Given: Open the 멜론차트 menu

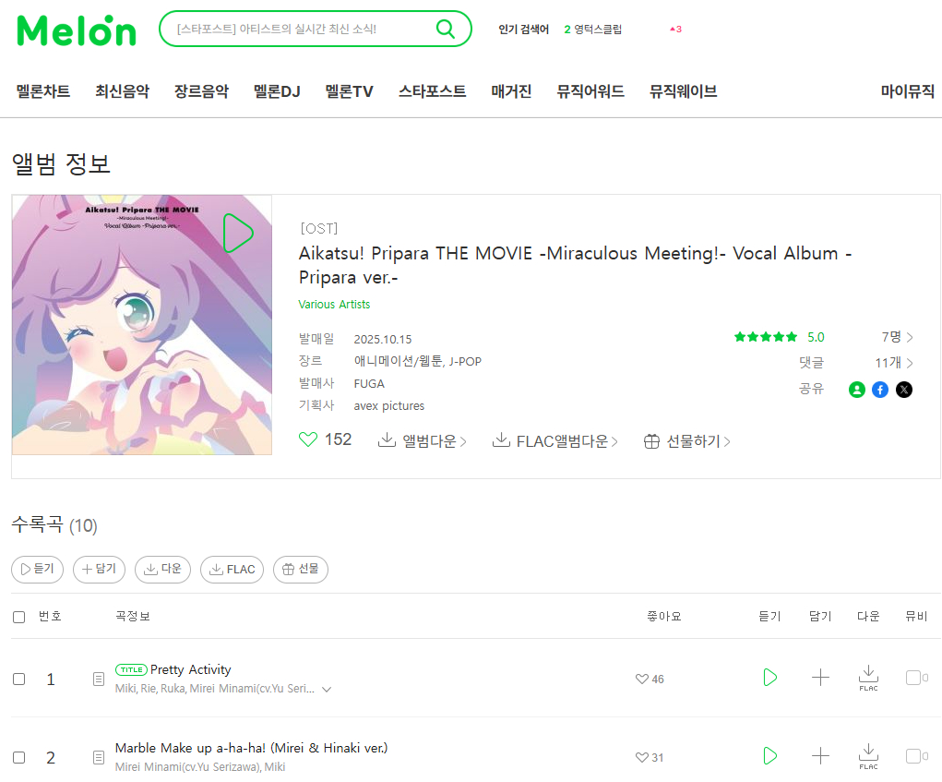Looking at the screenshot, I should pos(42,91).
